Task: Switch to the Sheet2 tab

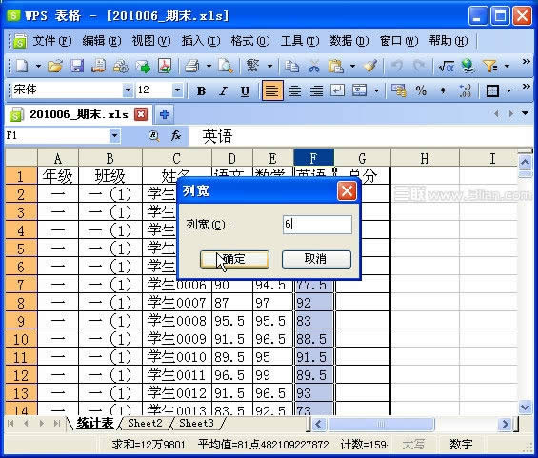Action: pyautogui.click(x=145, y=423)
